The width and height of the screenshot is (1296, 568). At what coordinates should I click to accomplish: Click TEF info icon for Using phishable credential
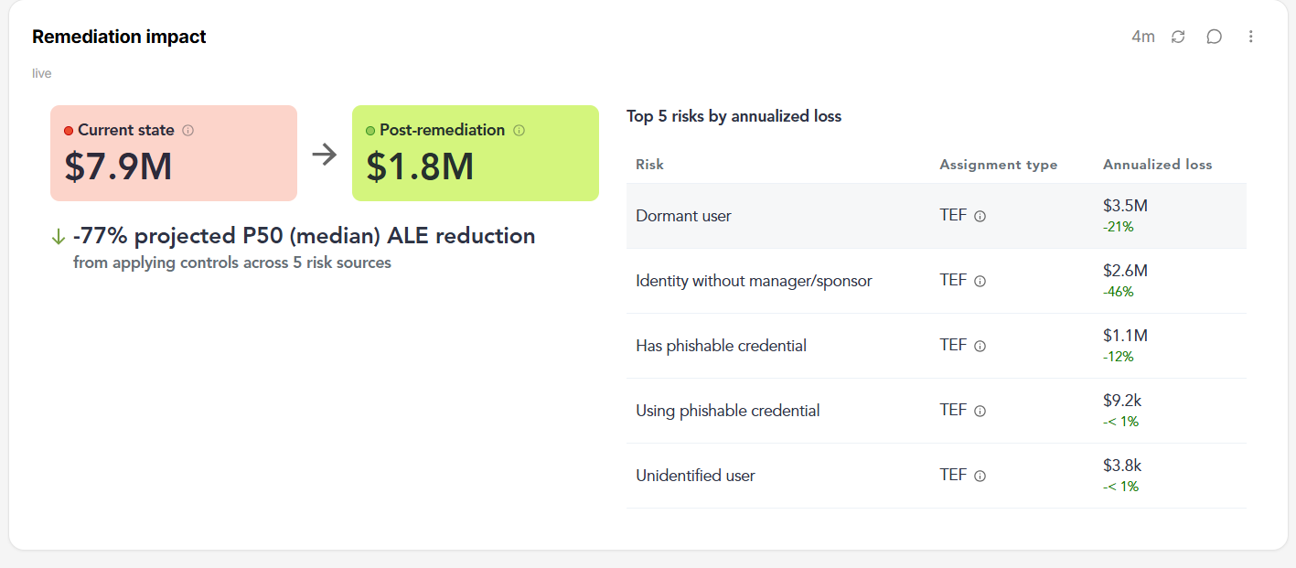pos(980,412)
